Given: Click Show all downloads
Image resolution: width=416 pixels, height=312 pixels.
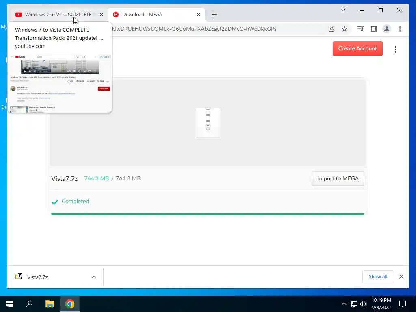Looking at the screenshot, I should 378,277.
